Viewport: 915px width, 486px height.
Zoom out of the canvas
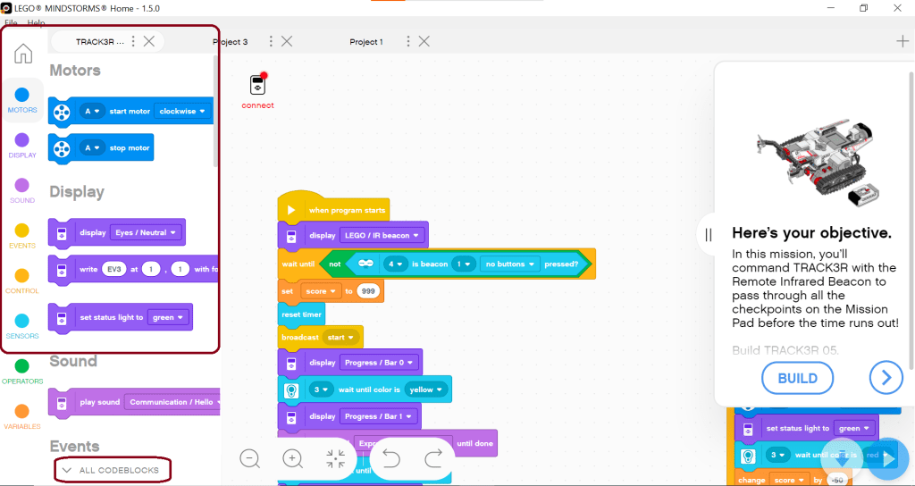(x=250, y=458)
